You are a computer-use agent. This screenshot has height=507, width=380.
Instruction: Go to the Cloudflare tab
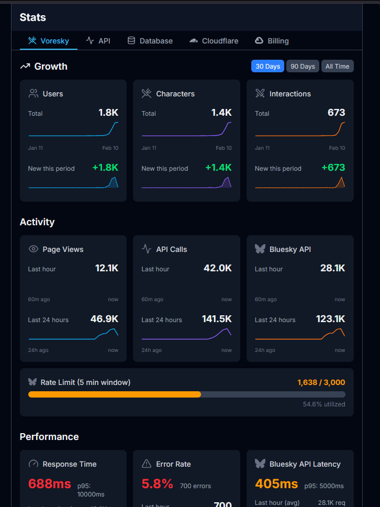214,41
